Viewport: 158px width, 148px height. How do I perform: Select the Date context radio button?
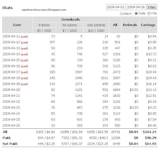[x=136, y=13]
